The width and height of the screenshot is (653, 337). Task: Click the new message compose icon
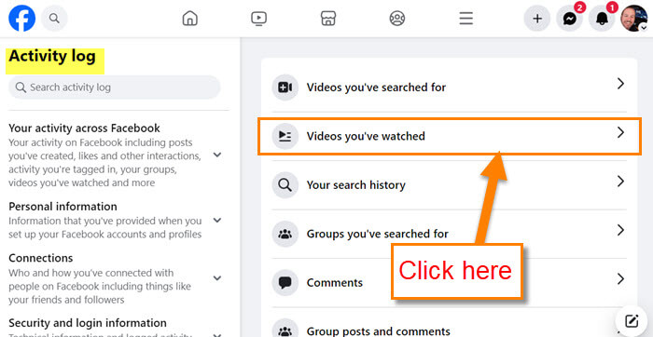coord(632,321)
